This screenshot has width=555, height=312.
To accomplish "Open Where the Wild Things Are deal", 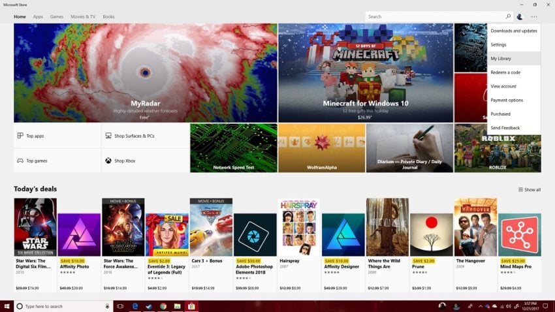I will (387, 245).
